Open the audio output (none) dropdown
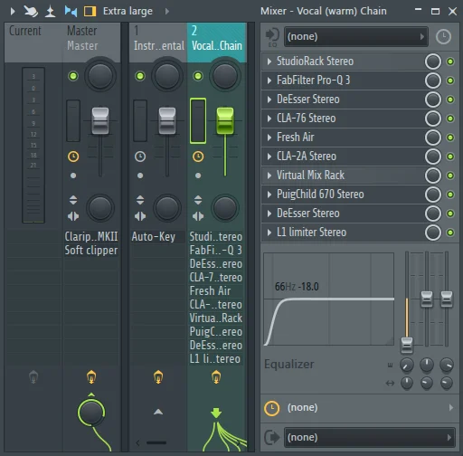This screenshot has height=456, width=463. (x=370, y=437)
